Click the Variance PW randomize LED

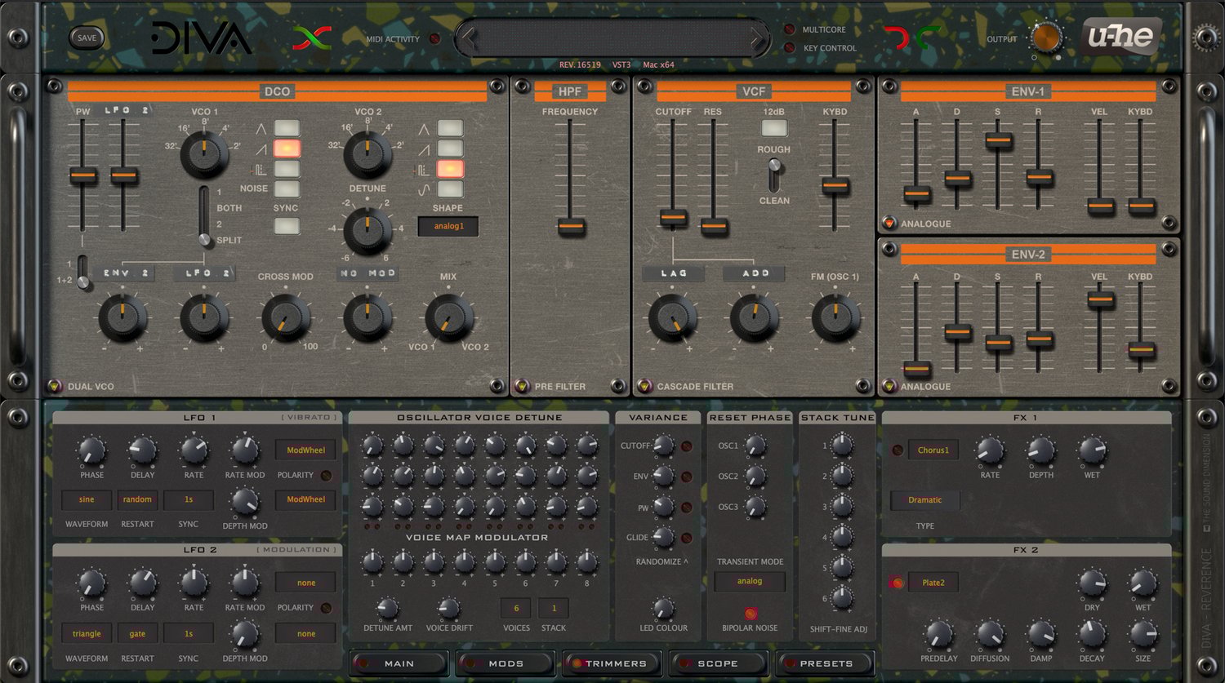coord(686,508)
